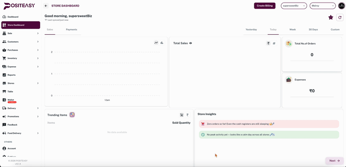Image resolution: width=346 pixels, height=167 pixels.
Task: Click the Create Billing button
Action: pyautogui.click(x=265, y=6)
